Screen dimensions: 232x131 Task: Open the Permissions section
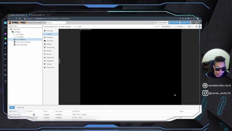click(50, 67)
